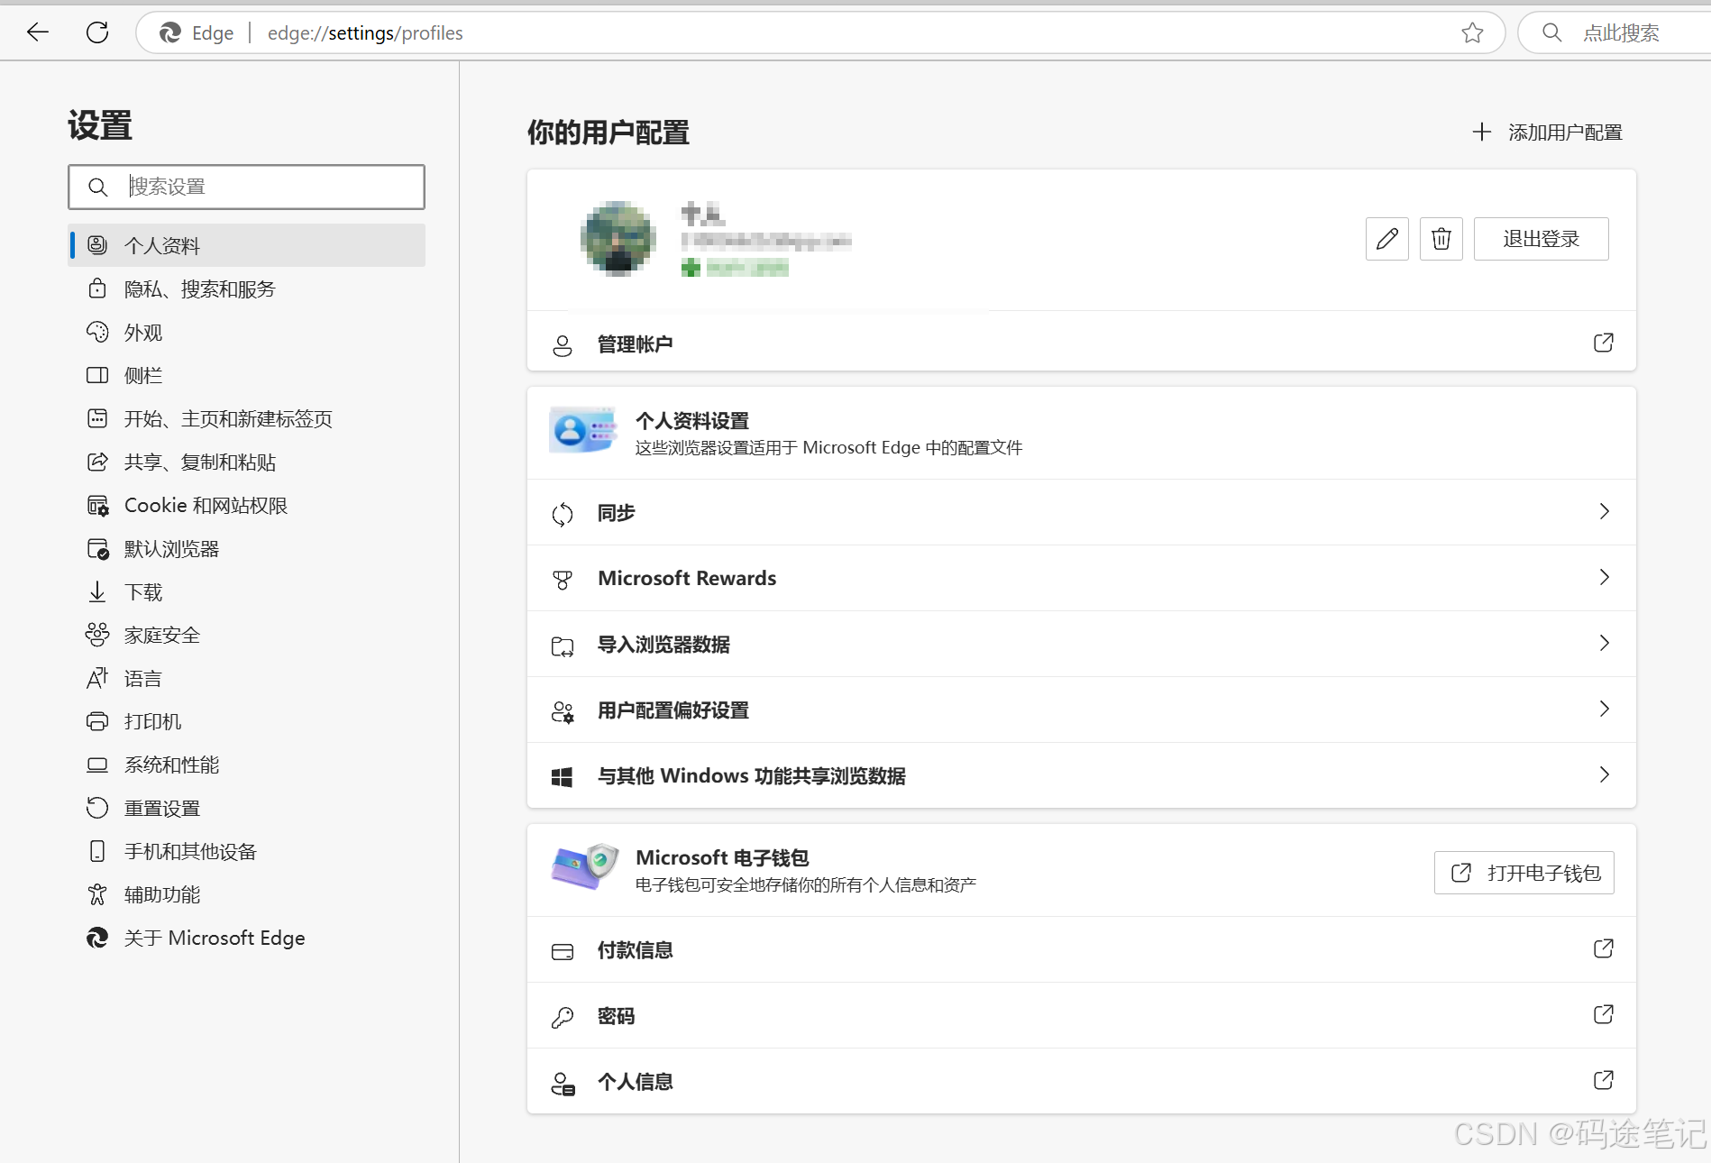Click the folder icon beside 导入浏览器数据
The image size is (1711, 1163).
[x=563, y=646]
